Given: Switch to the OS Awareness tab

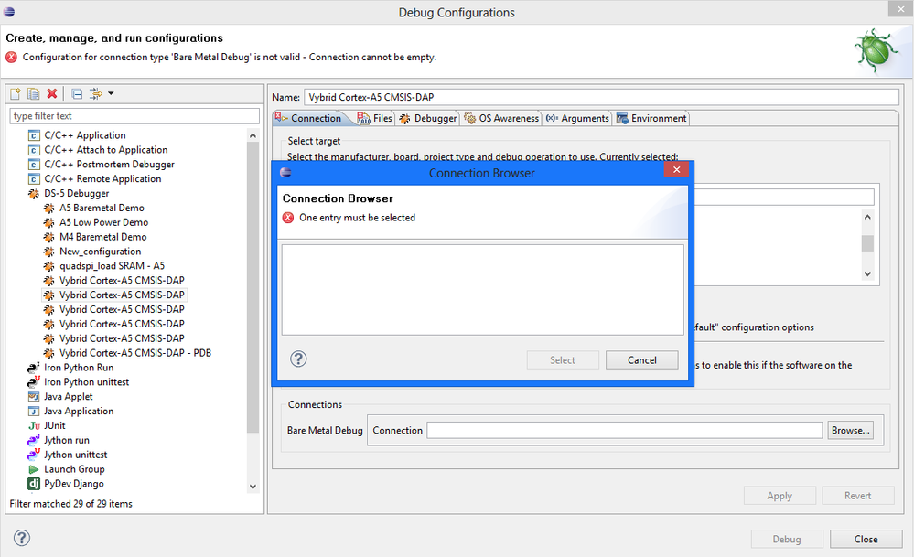Looking at the screenshot, I should click(x=501, y=118).
